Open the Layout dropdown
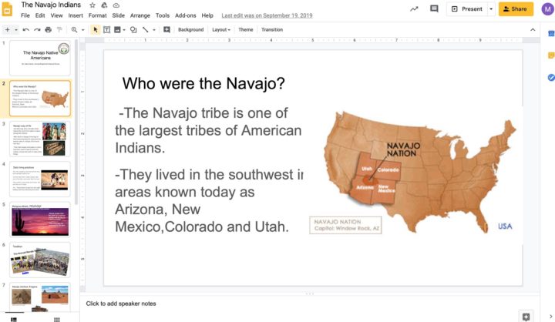The width and height of the screenshot is (555, 322). click(x=220, y=30)
